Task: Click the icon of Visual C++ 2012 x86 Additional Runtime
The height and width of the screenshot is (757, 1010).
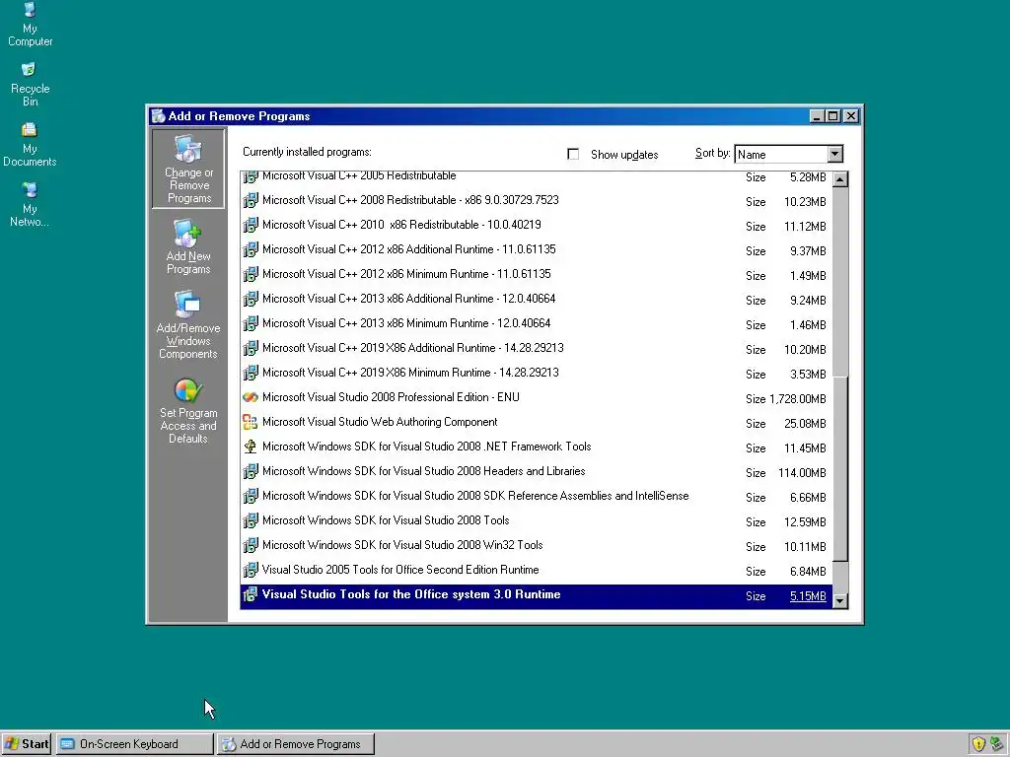Action: [251, 249]
